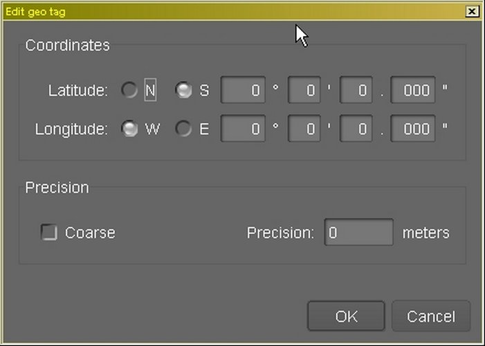The width and height of the screenshot is (485, 346).
Task: Click the longitude minutes field
Action: [x=304, y=129]
